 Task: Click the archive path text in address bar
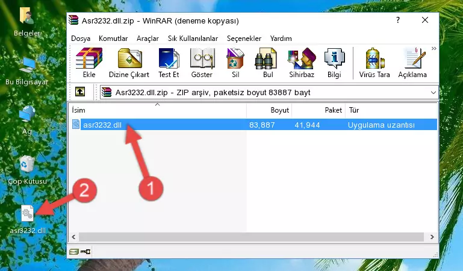213,92
